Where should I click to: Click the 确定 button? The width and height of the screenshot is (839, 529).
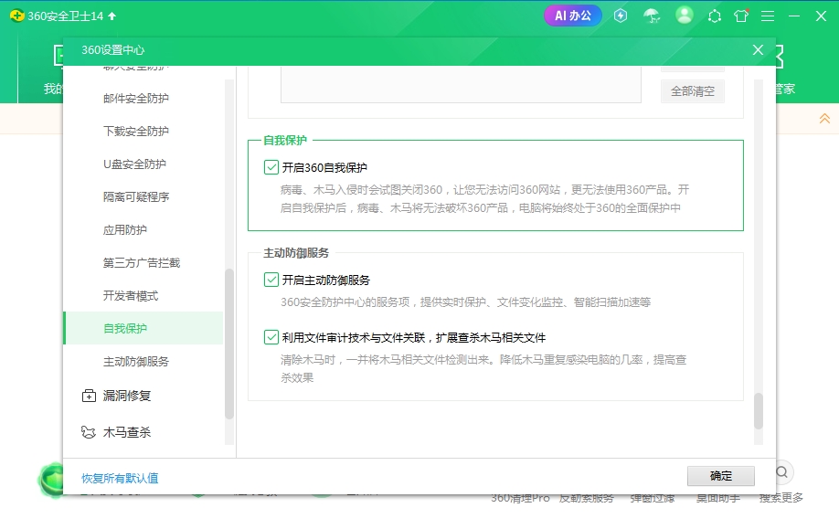tap(721, 476)
